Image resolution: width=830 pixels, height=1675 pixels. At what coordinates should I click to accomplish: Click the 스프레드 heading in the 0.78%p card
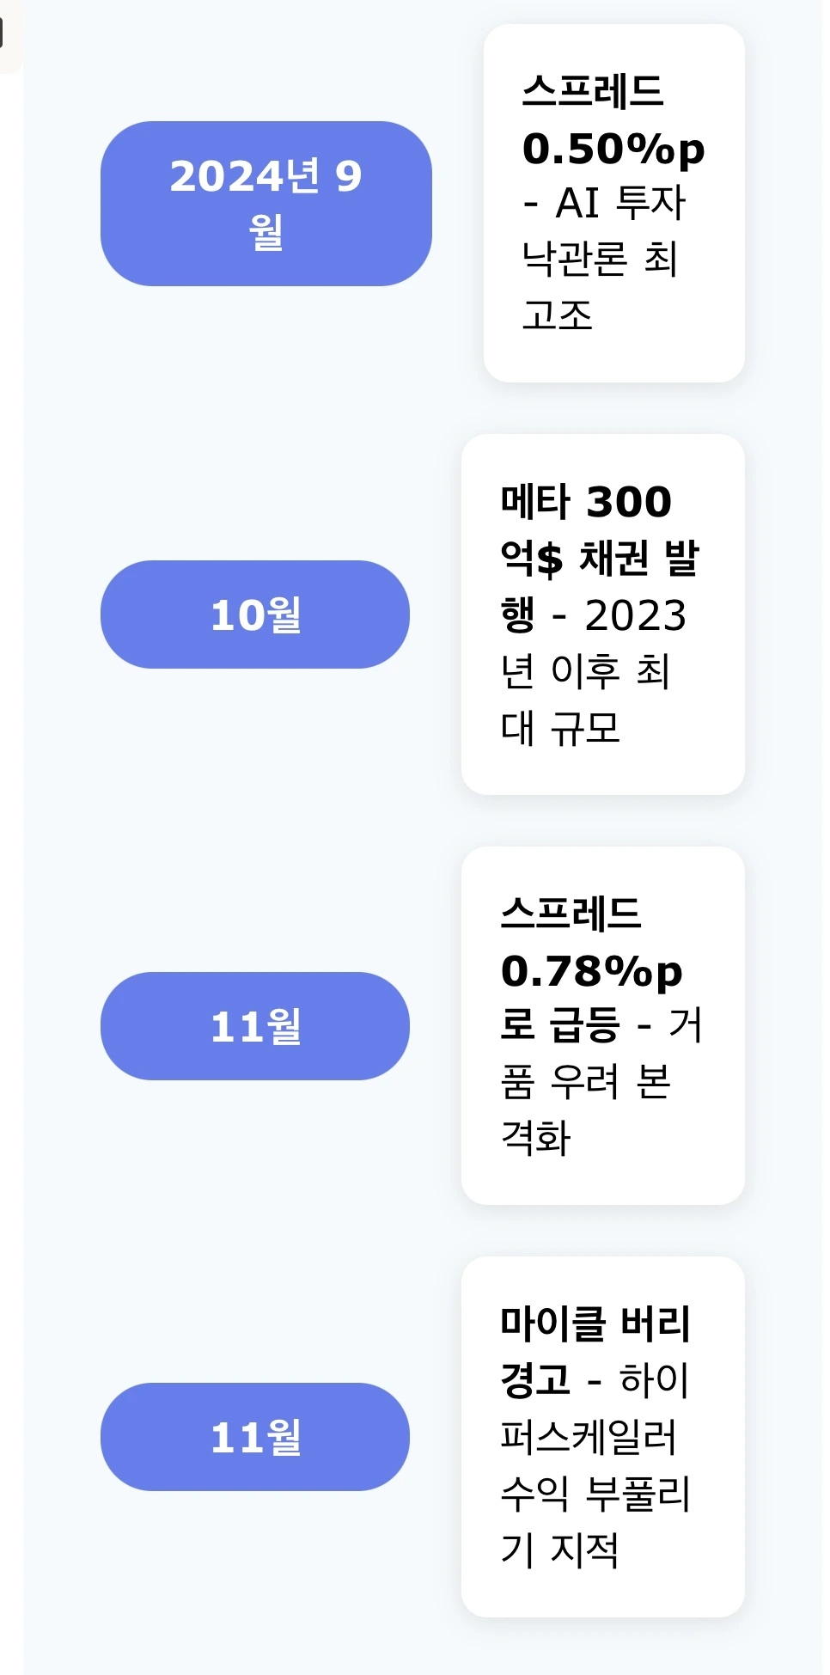point(571,914)
